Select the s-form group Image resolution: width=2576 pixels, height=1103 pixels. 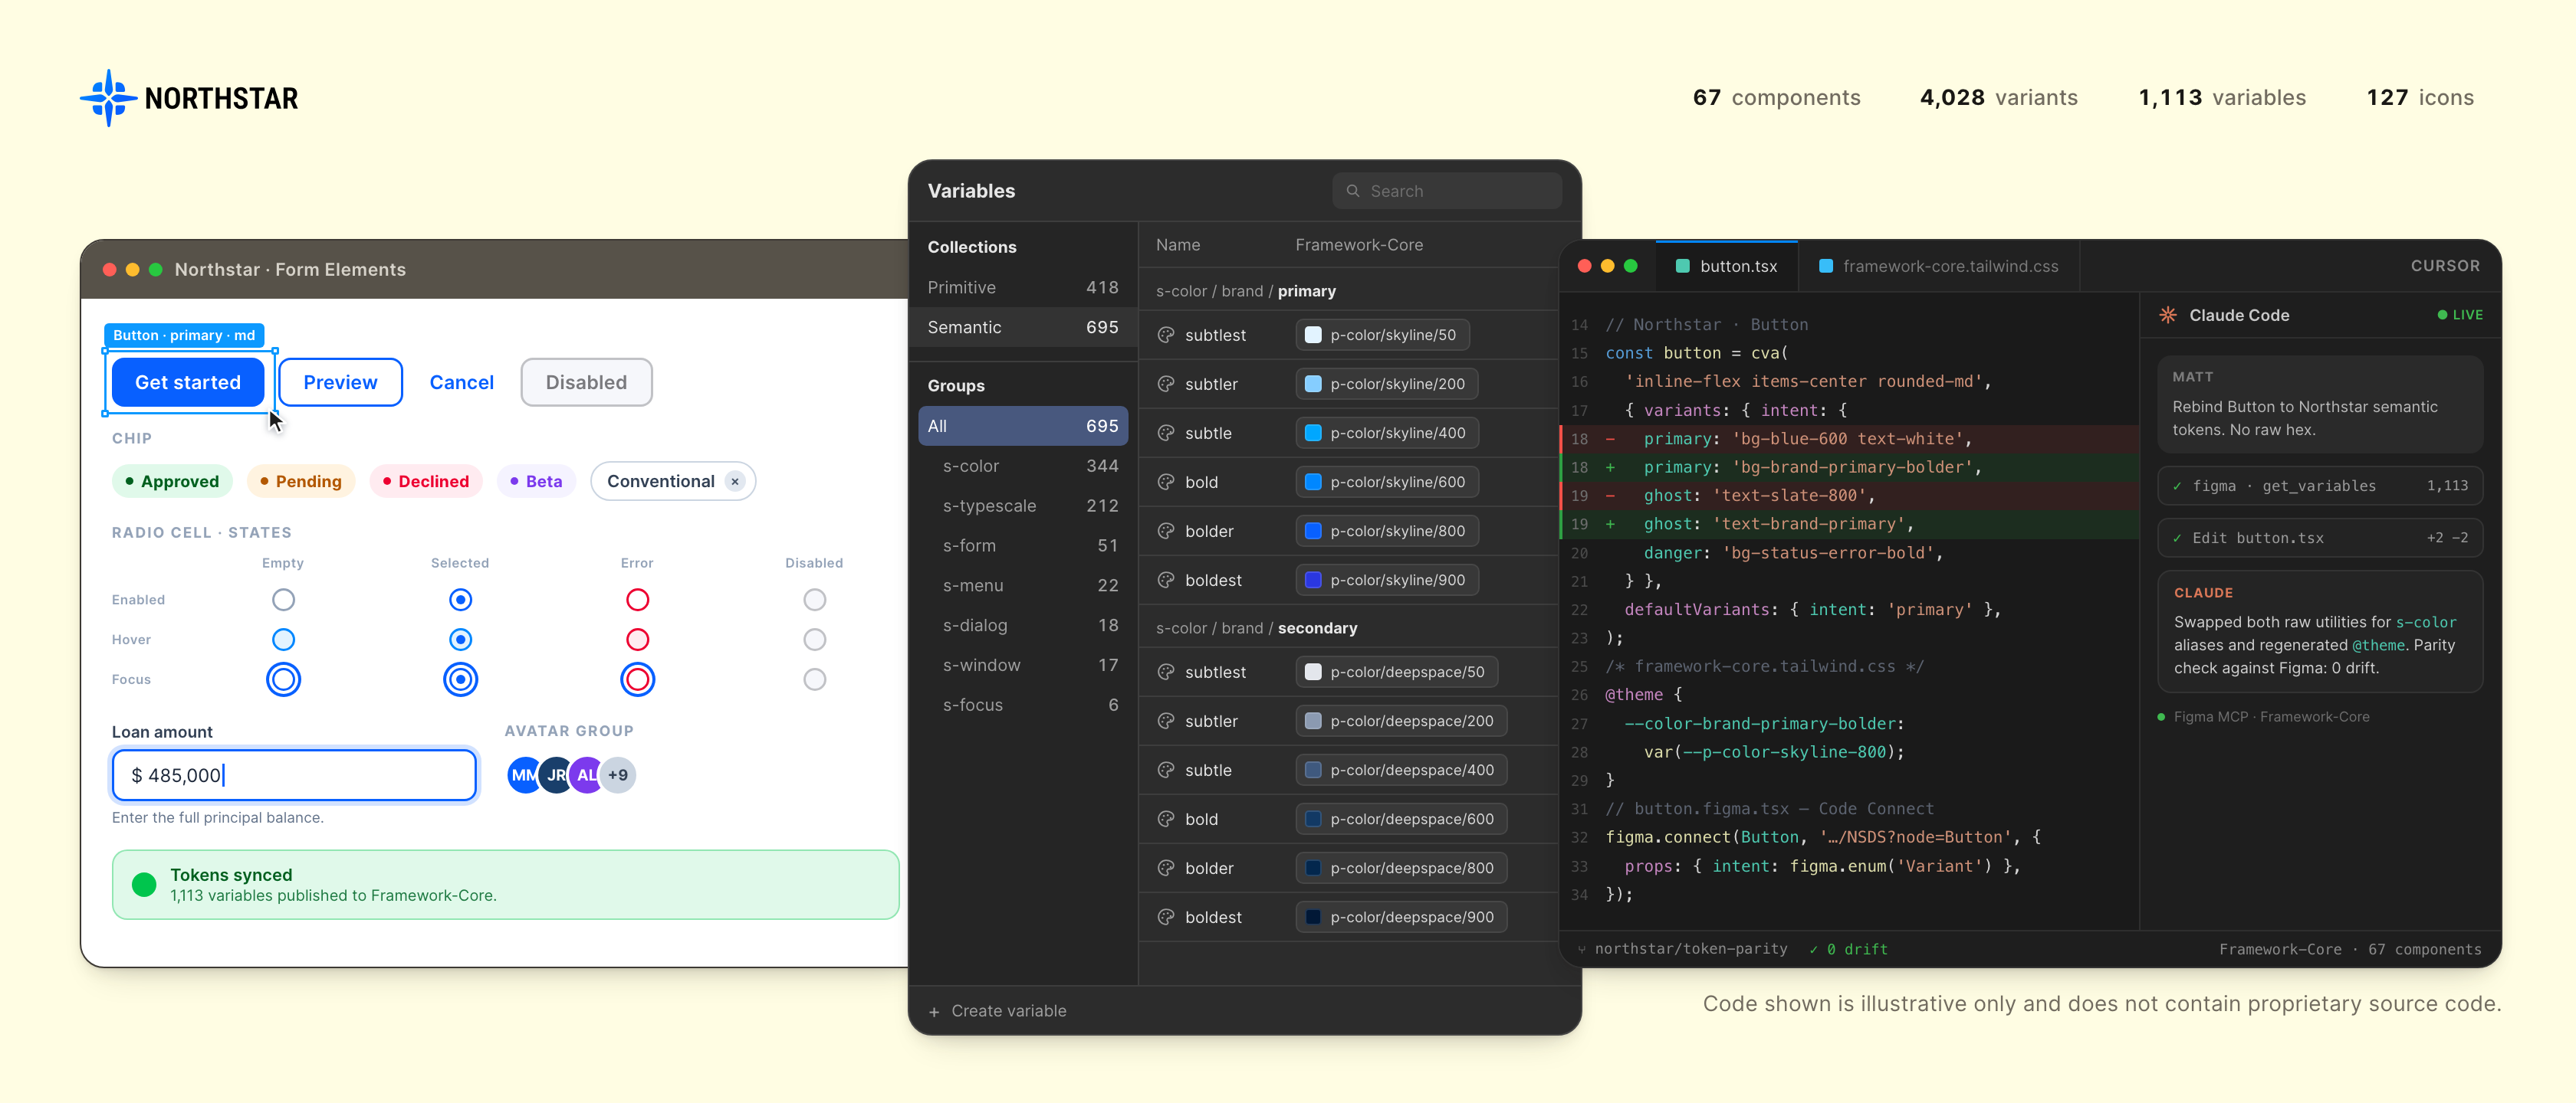click(1023, 545)
